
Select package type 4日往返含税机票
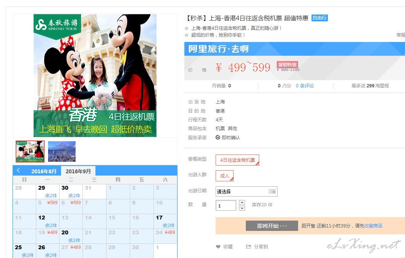pos(237,160)
